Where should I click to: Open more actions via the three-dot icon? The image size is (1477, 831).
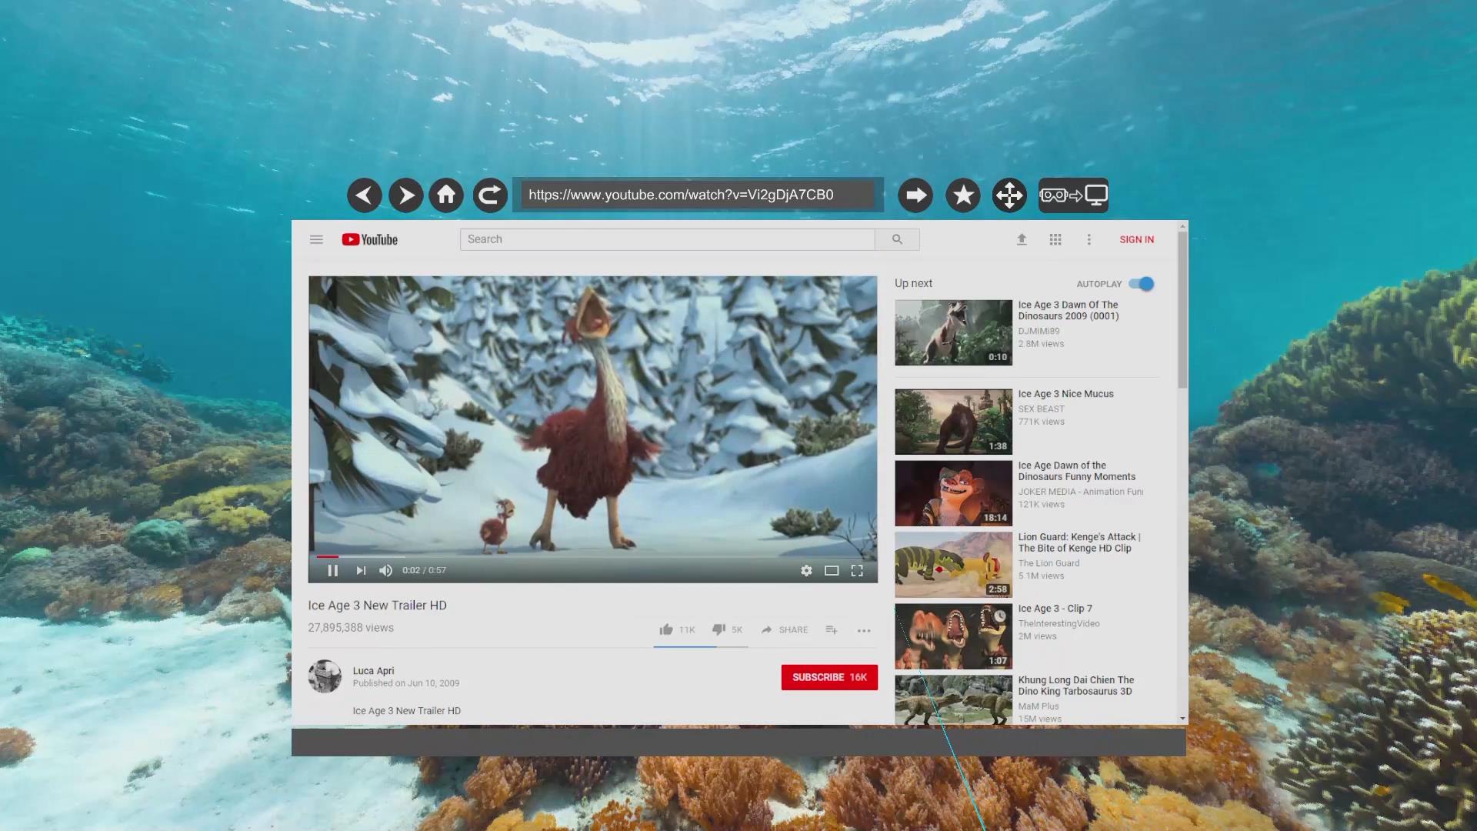tap(863, 630)
